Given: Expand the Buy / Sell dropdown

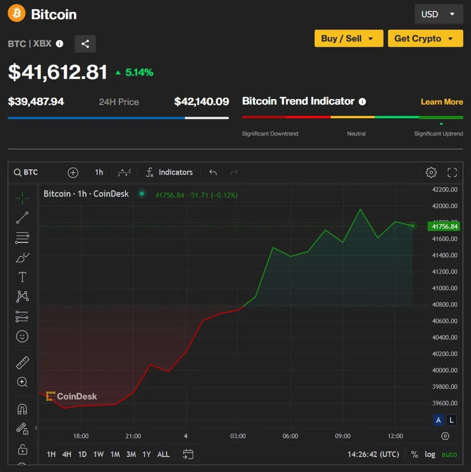Looking at the screenshot, I should (x=349, y=38).
